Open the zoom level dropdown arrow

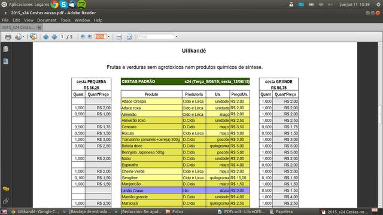[108, 37]
